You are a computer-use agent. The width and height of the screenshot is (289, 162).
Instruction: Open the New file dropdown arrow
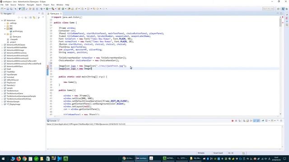5,9
